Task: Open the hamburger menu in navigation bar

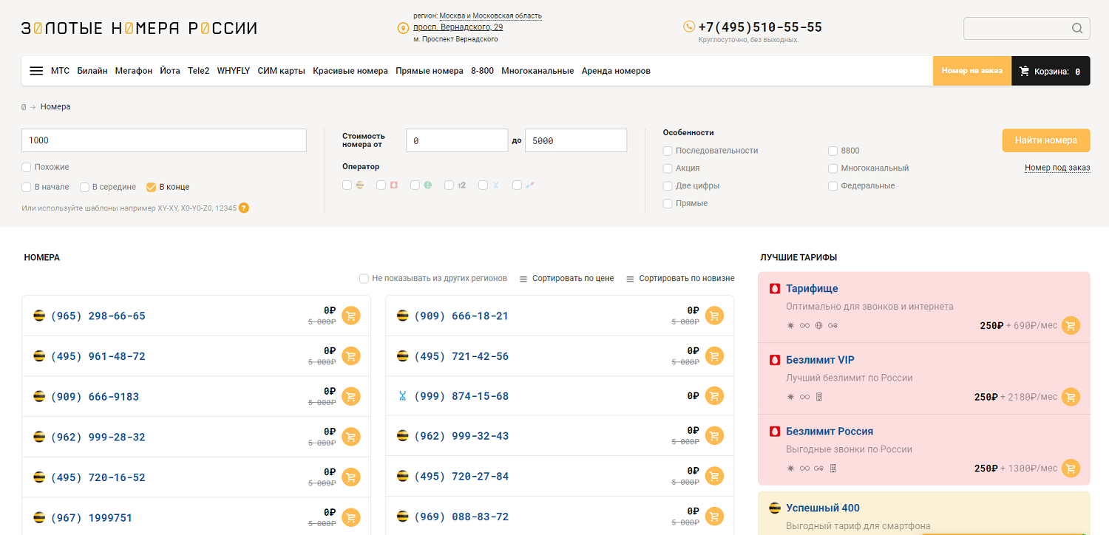Action: 36,71
